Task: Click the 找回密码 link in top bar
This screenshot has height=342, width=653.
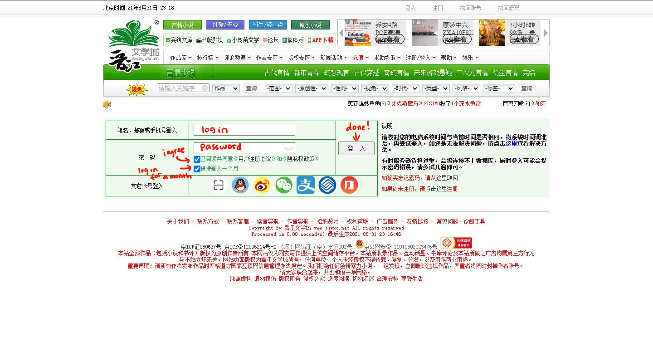Action: [508, 8]
